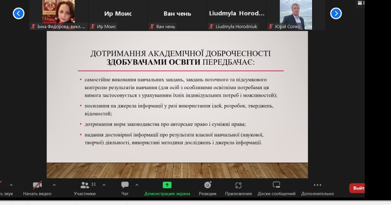Select Юрій Сопко participant thumbnail
391x205 pixels.
click(x=296, y=15)
